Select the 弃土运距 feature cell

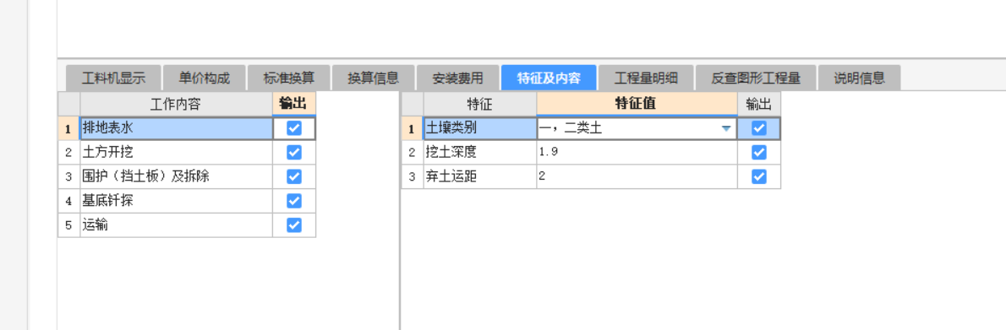(480, 177)
